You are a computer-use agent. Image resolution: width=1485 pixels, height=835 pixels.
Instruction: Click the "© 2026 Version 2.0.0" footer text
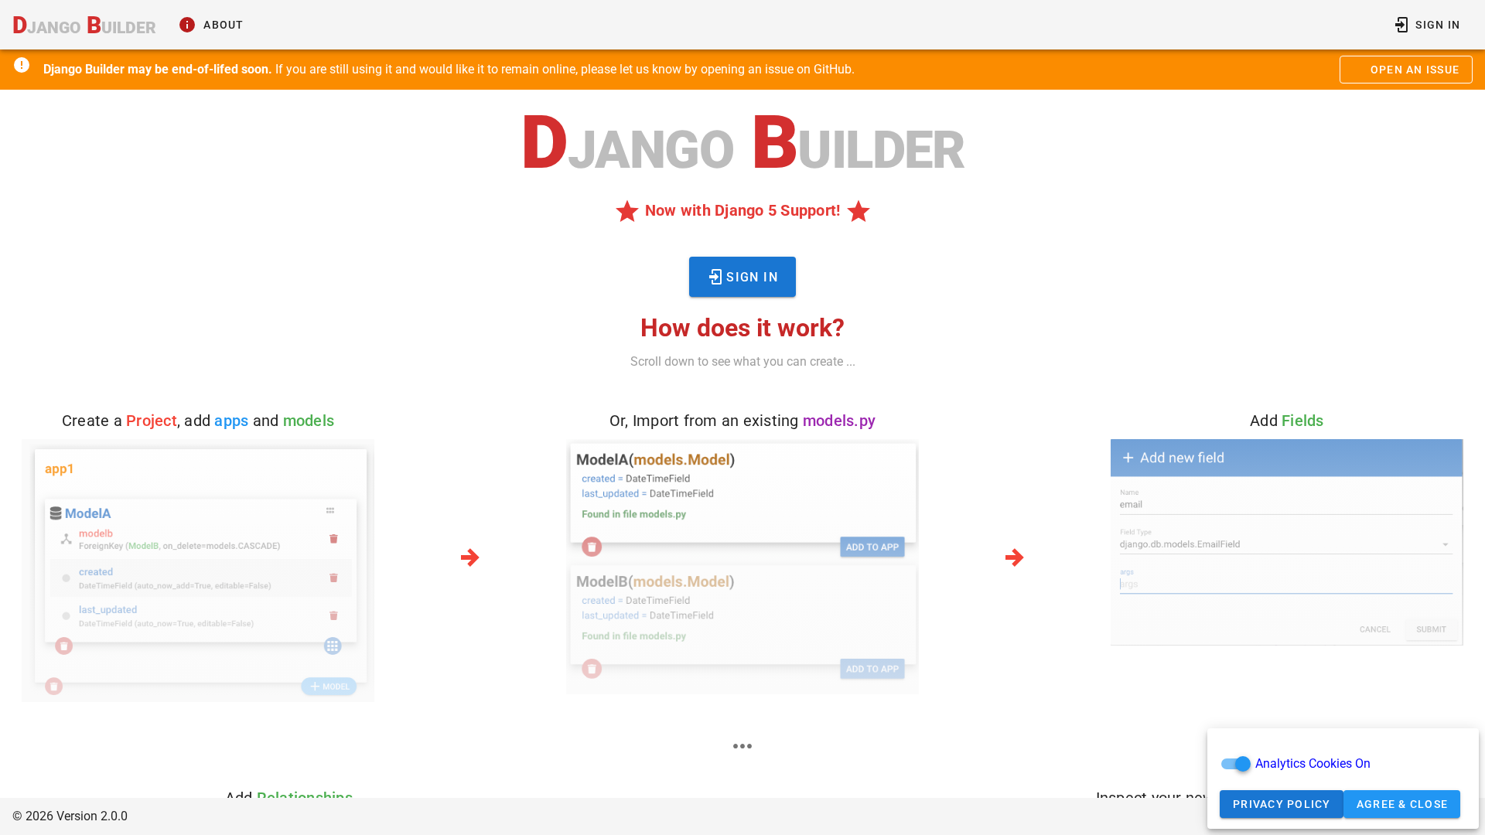70,816
